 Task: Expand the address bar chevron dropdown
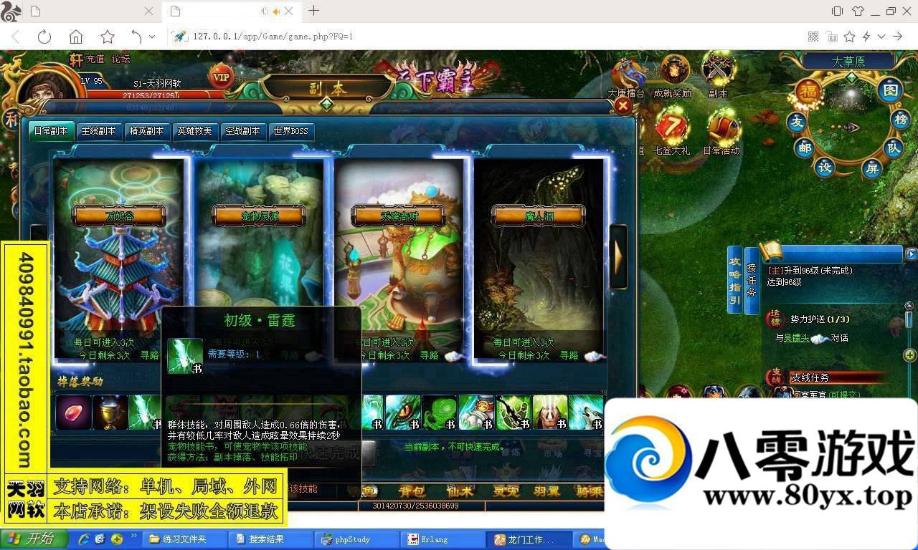click(x=881, y=37)
